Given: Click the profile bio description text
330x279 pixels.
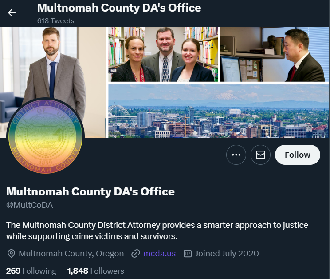Looking at the screenshot, I should coord(157,231).
